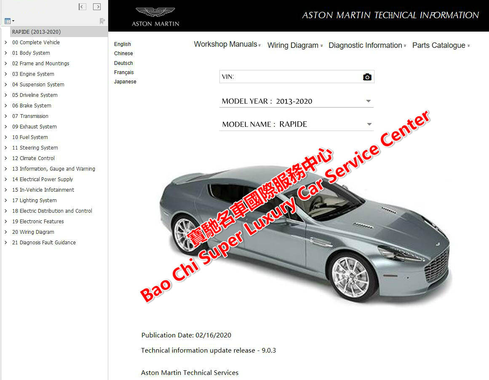Click the camera icon in VIN field
The height and width of the screenshot is (380, 489).
[367, 77]
